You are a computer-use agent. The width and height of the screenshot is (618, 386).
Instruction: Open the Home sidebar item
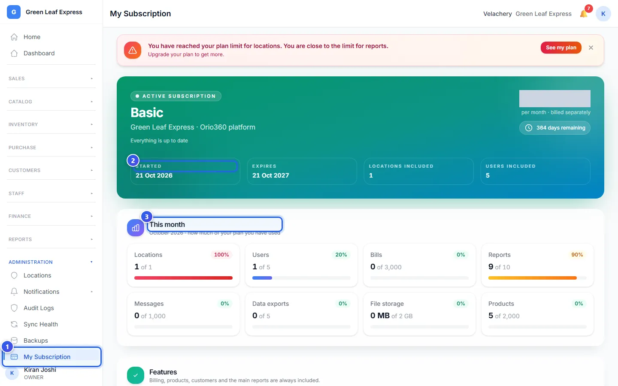click(x=51, y=37)
